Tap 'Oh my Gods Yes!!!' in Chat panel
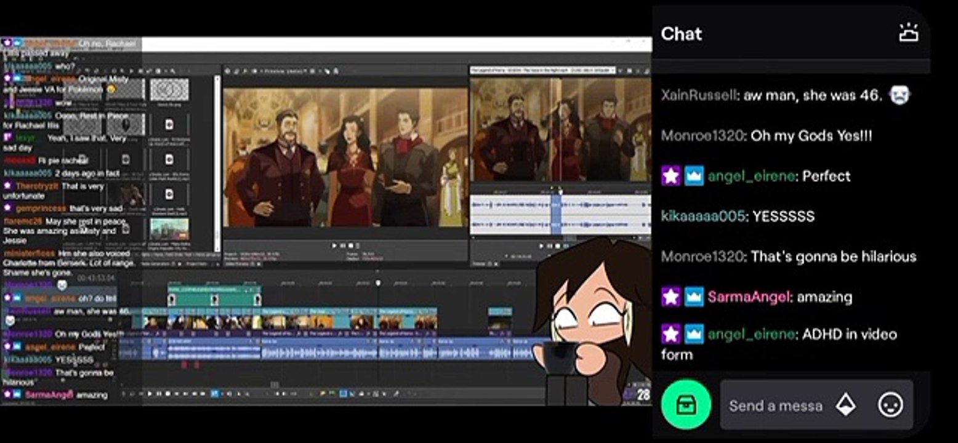 pos(811,135)
